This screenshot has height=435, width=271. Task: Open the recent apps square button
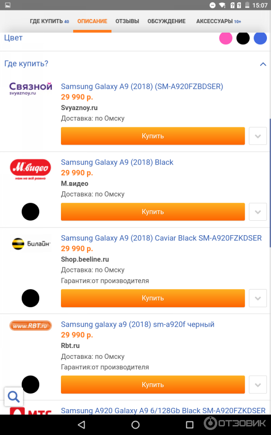pyautogui.click(x=190, y=425)
